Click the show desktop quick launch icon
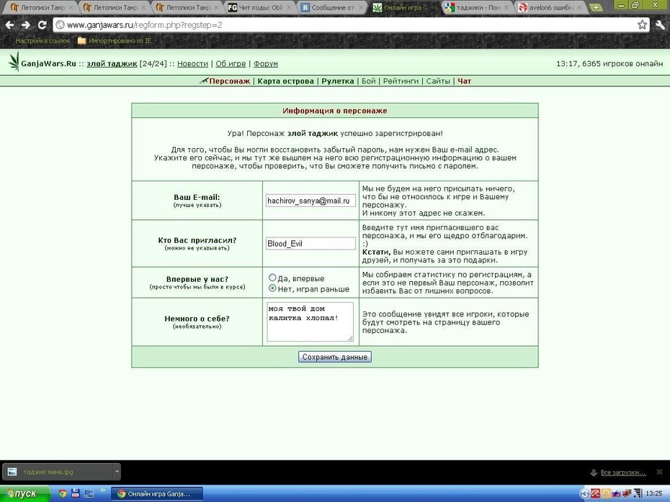 (89, 493)
